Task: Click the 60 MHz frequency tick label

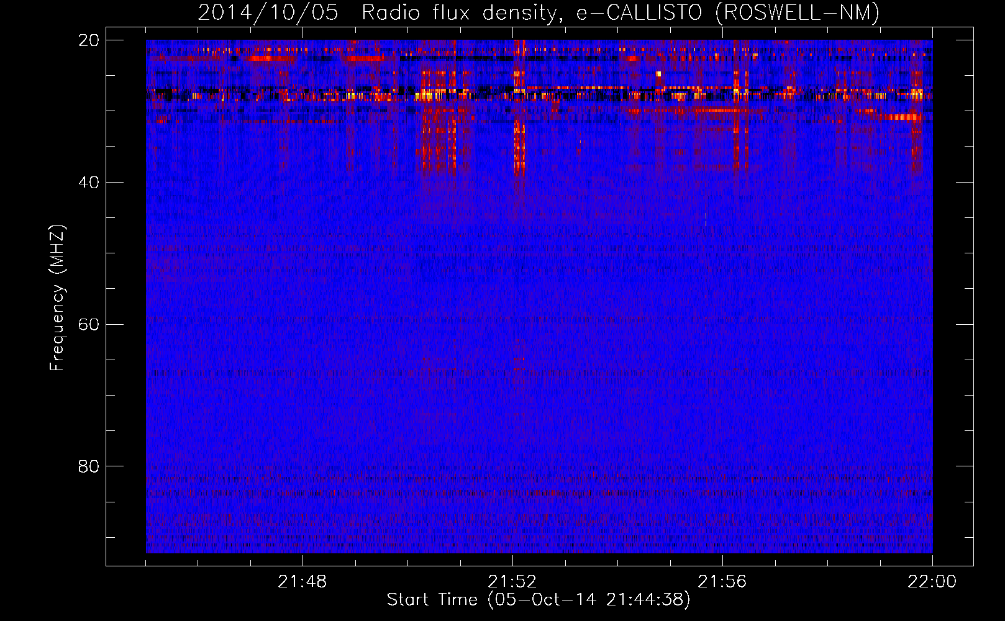Action: point(89,325)
